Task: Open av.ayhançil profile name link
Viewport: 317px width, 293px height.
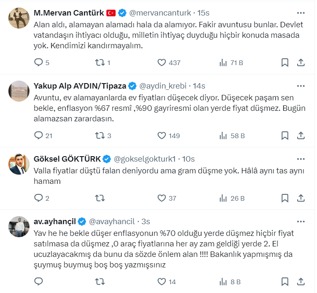Action: tap(54, 221)
